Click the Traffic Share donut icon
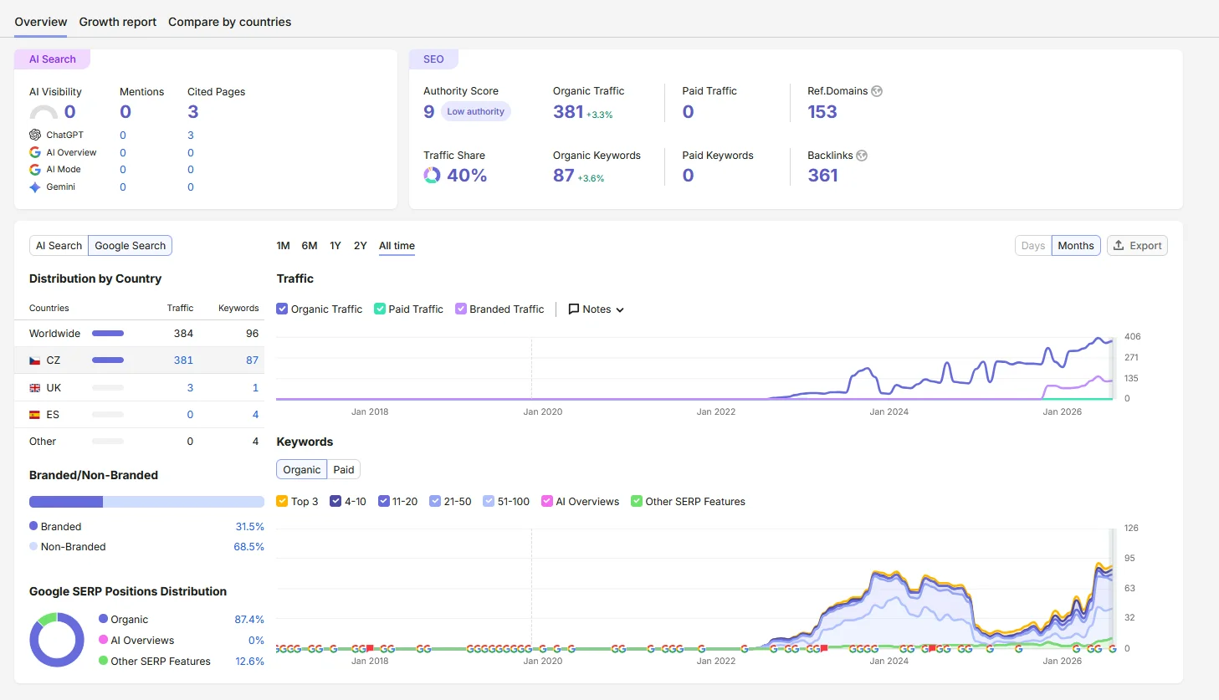The height and width of the screenshot is (700, 1219). coord(432,175)
